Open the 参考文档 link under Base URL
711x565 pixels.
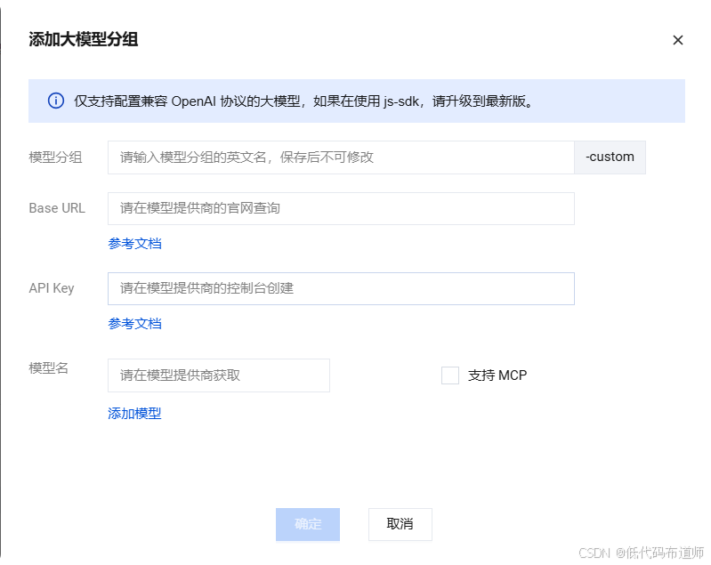coord(134,244)
